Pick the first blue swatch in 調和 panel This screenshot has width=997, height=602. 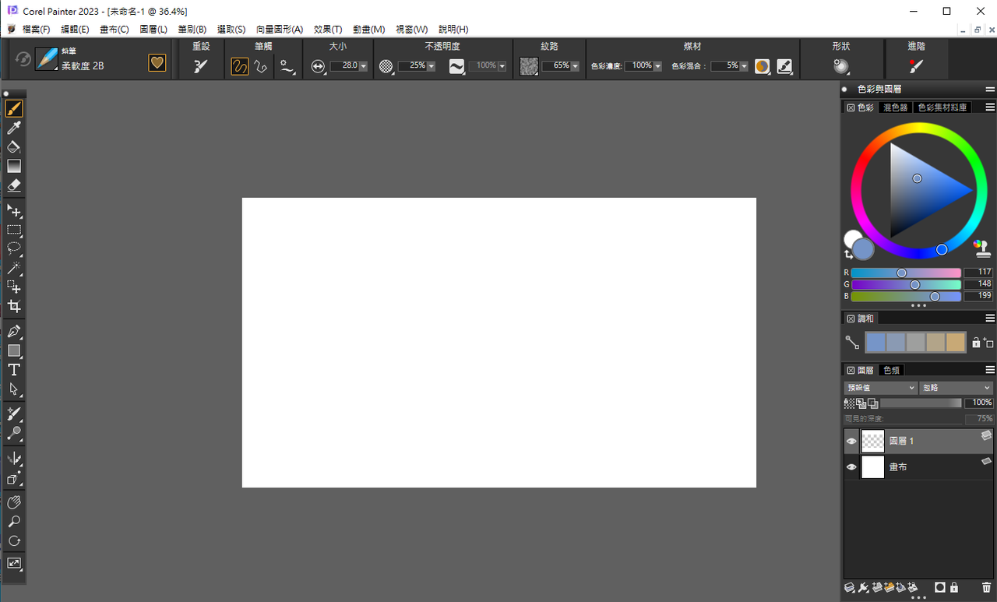tap(875, 342)
